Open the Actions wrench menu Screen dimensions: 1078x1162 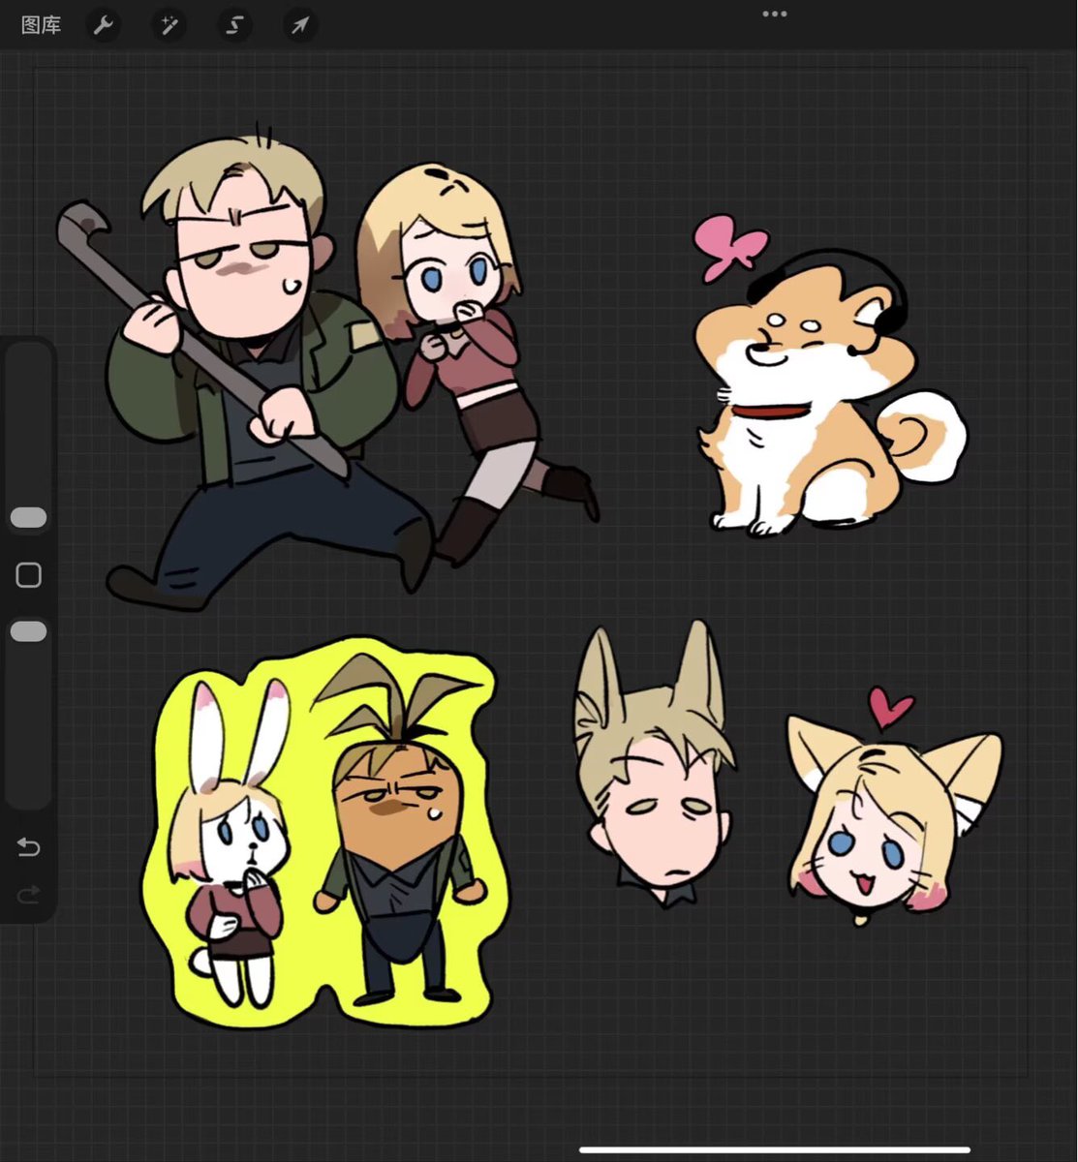103,25
